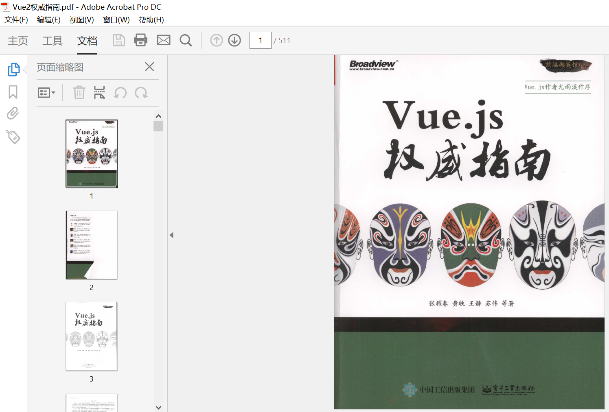The image size is (609, 412).
Task: Open the Find text magnifier icon
Action: [186, 40]
